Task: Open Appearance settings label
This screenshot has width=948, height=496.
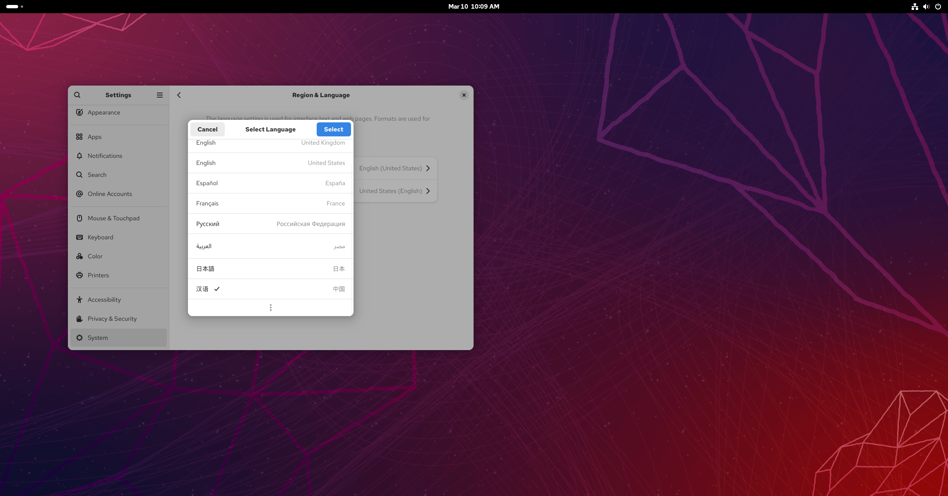Action: pyautogui.click(x=104, y=112)
